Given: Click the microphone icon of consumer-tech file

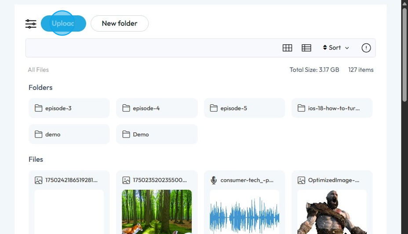Looking at the screenshot, I should pyautogui.click(x=214, y=180).
